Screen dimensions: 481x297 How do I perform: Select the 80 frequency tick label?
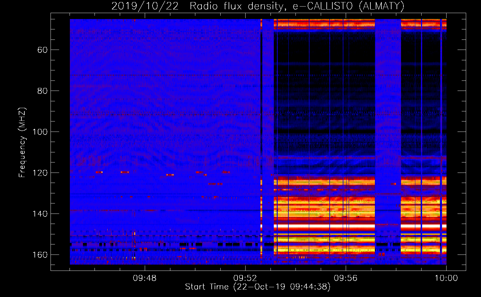[43, 91]
